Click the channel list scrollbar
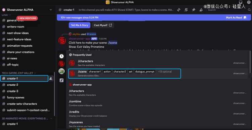The height and width of the screenshot is (130, 252). point(54,94)
